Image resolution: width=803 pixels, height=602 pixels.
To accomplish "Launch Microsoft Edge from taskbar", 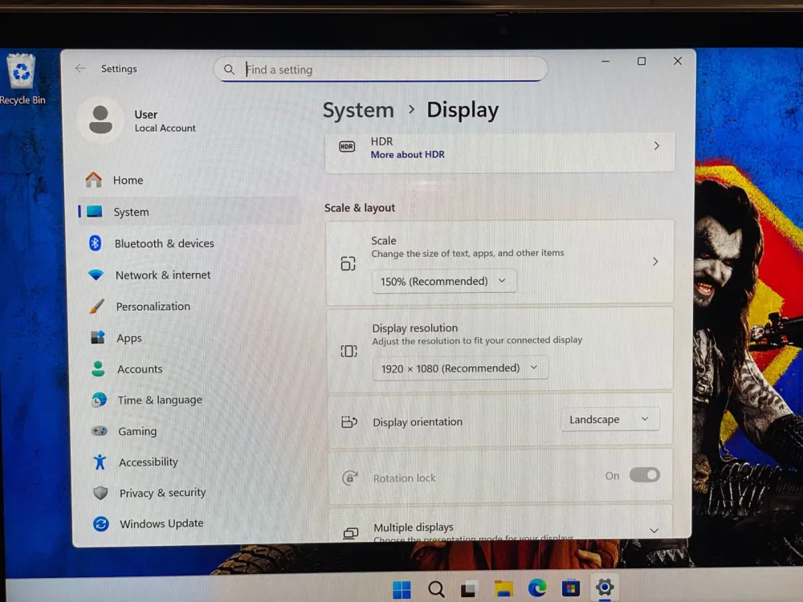I will (537, 588).
